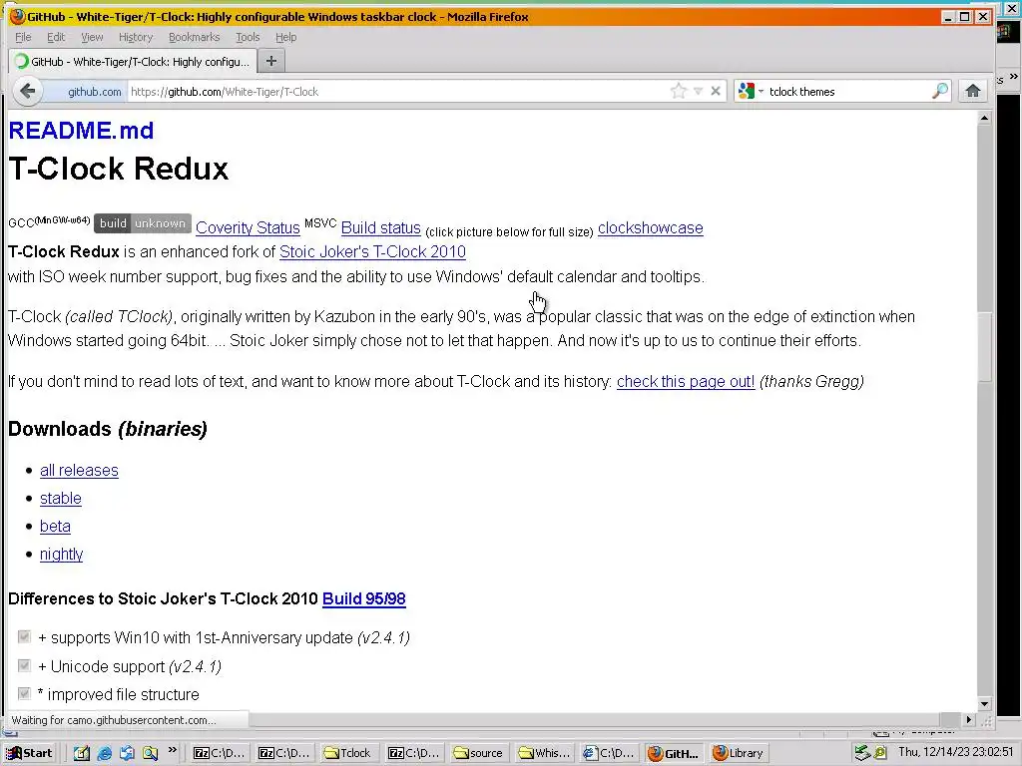Open the Help menu
1022x766 pixels.
pyautogui.click(x=285, y=37)
